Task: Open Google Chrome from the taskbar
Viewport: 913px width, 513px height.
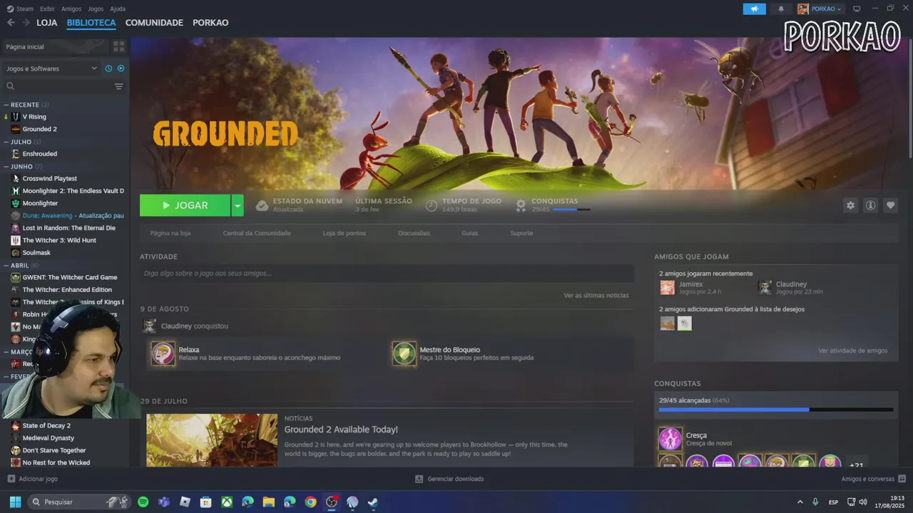Action: tap(310, 502)
